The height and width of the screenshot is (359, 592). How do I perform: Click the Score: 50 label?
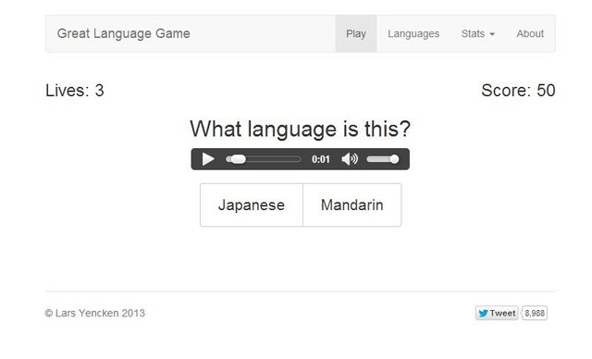(518, 91)
